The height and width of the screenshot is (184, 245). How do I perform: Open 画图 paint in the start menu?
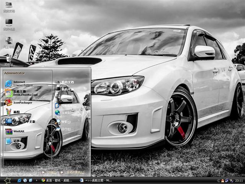pos(13,112)
